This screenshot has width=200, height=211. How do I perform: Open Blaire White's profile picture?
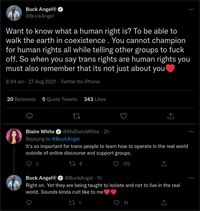tap(14, 136)
